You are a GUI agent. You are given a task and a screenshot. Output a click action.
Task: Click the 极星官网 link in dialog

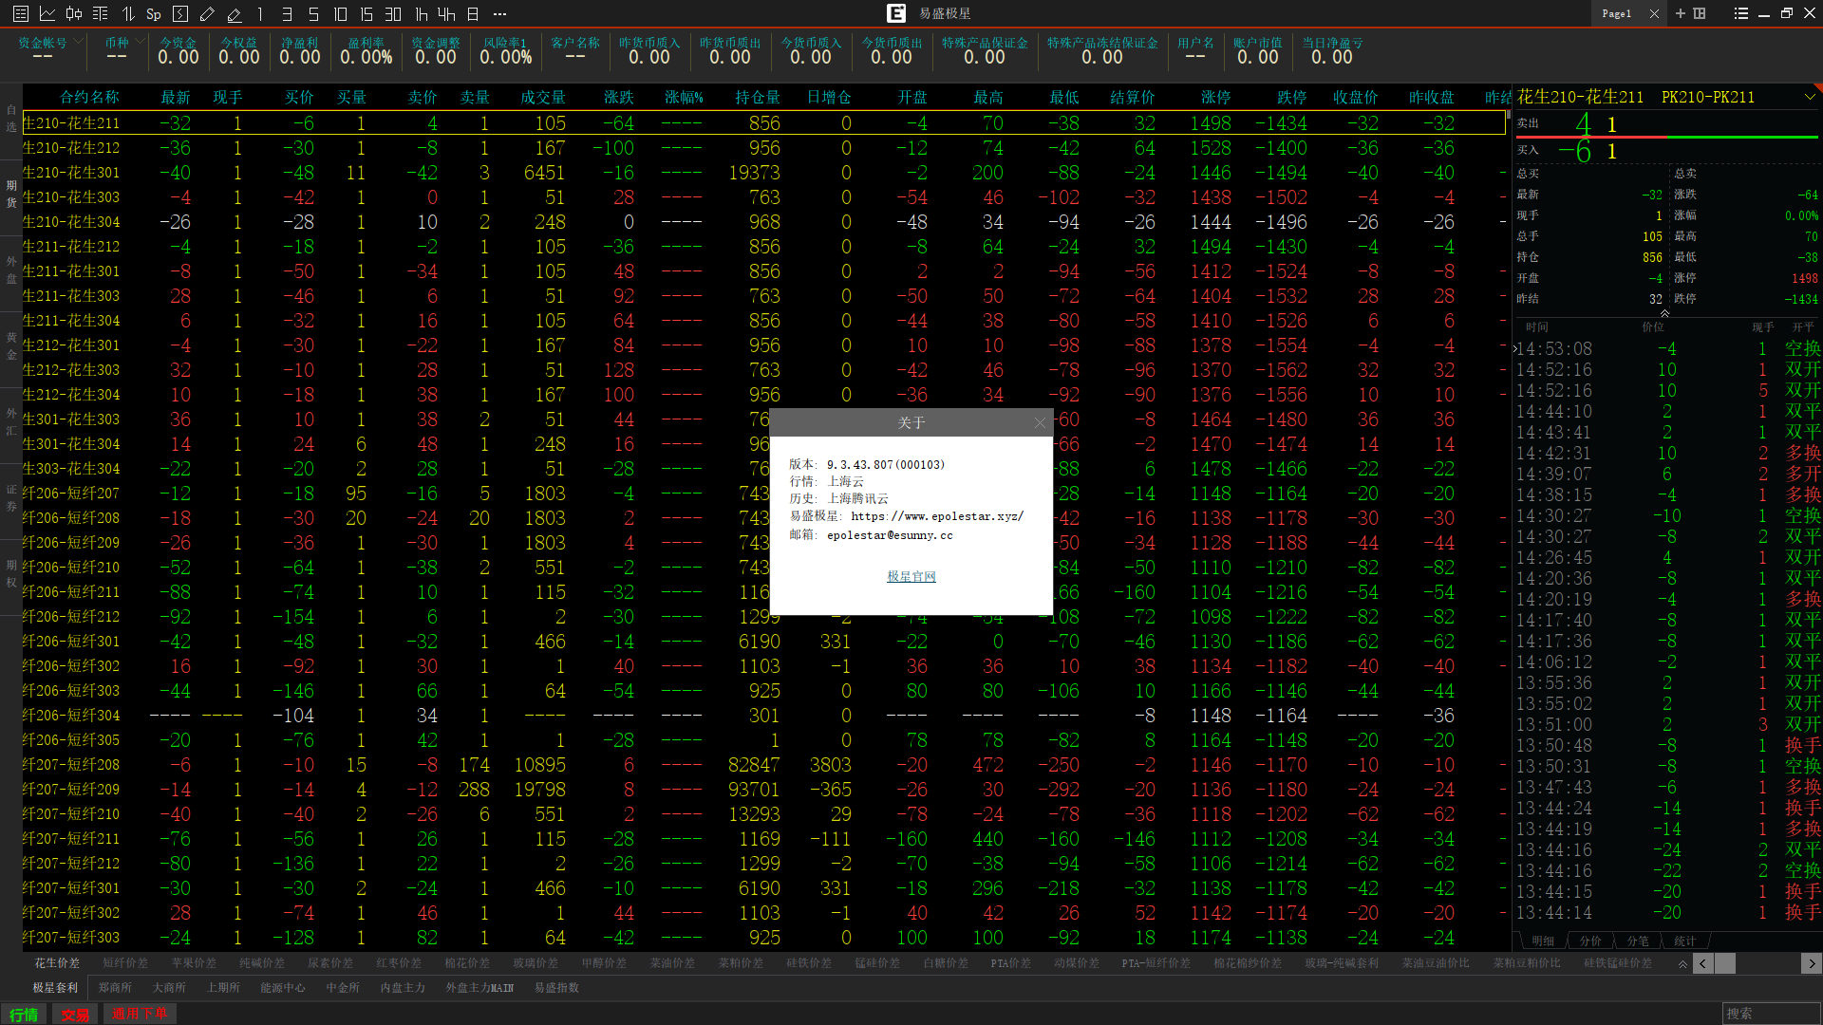tap(911, 576)
